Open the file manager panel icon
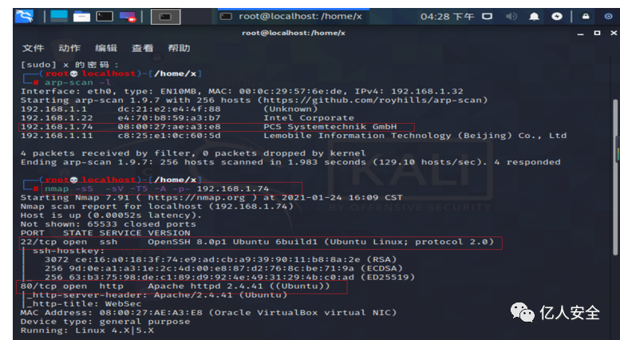Viewport: 620px width, 340px height. pyautogui.click(x=81, y=17)
